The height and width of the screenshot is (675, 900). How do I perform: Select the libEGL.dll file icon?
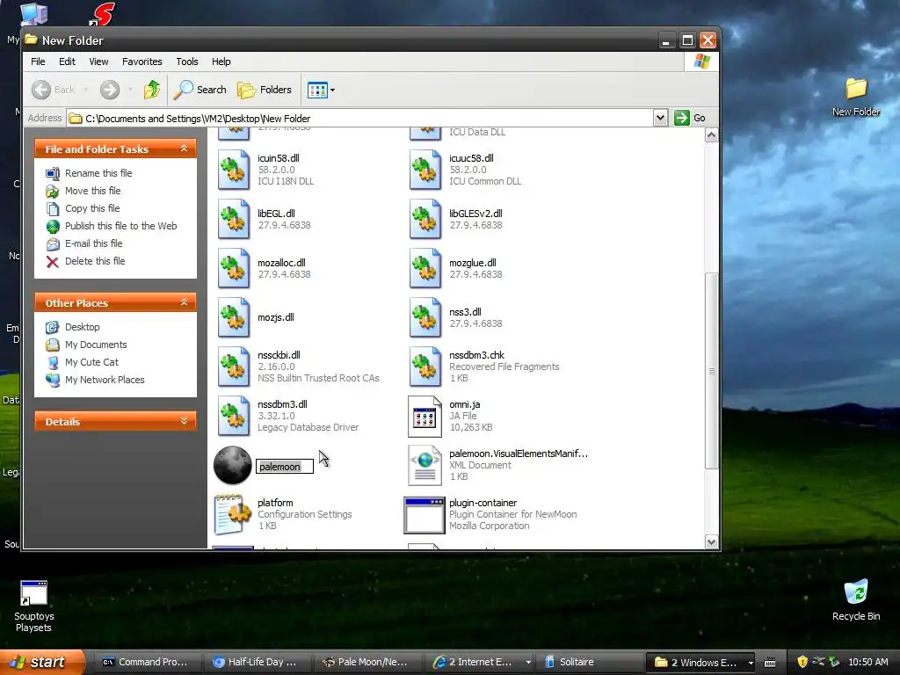click(x=234, y=219)
